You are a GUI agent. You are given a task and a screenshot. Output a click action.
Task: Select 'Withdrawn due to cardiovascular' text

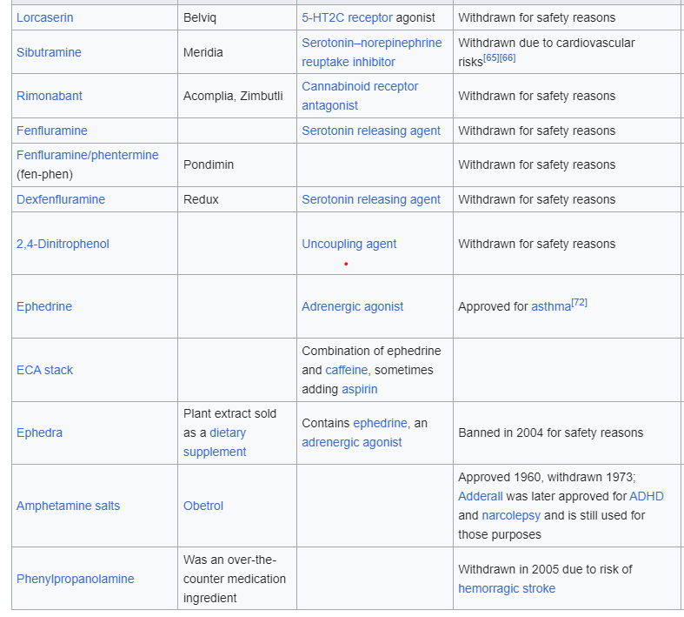pyautogui.click(x=547, y=43)
